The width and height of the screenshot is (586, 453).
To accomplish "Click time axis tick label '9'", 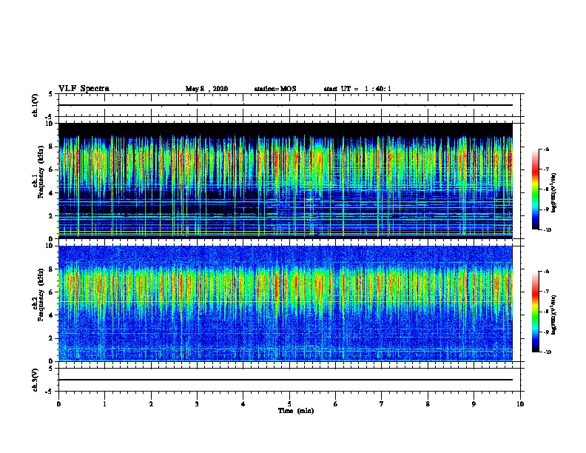I will tap(474, 404).
